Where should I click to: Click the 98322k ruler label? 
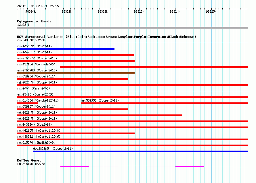pyautogui.click(x=103, y=11)
